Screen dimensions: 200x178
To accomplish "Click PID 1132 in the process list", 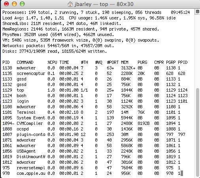I will [x=7, y=84].
